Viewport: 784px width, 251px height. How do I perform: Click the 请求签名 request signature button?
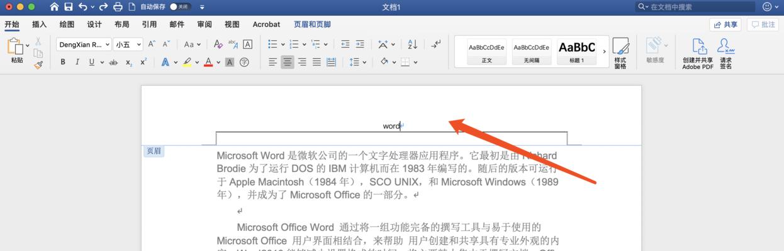point(725,53)
